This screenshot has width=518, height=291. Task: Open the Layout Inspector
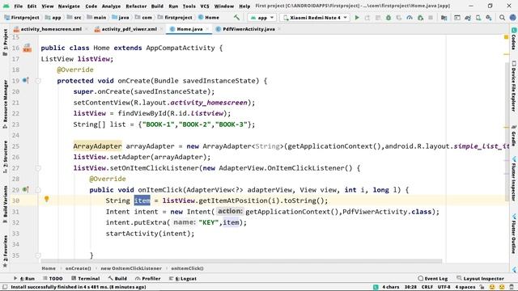tap(480, 278)
